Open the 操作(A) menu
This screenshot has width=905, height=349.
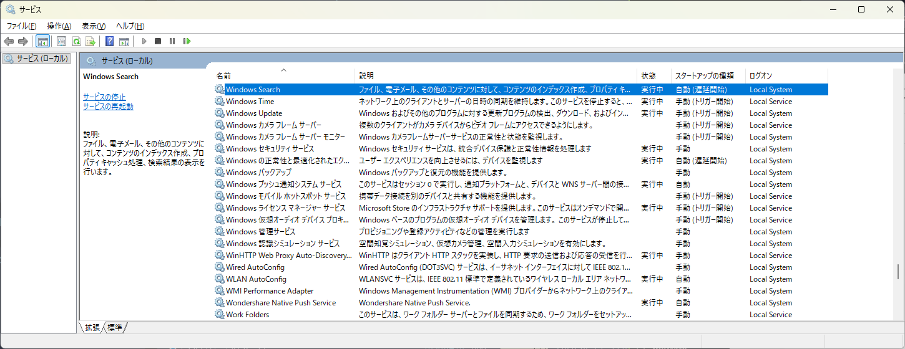[59, 26]
